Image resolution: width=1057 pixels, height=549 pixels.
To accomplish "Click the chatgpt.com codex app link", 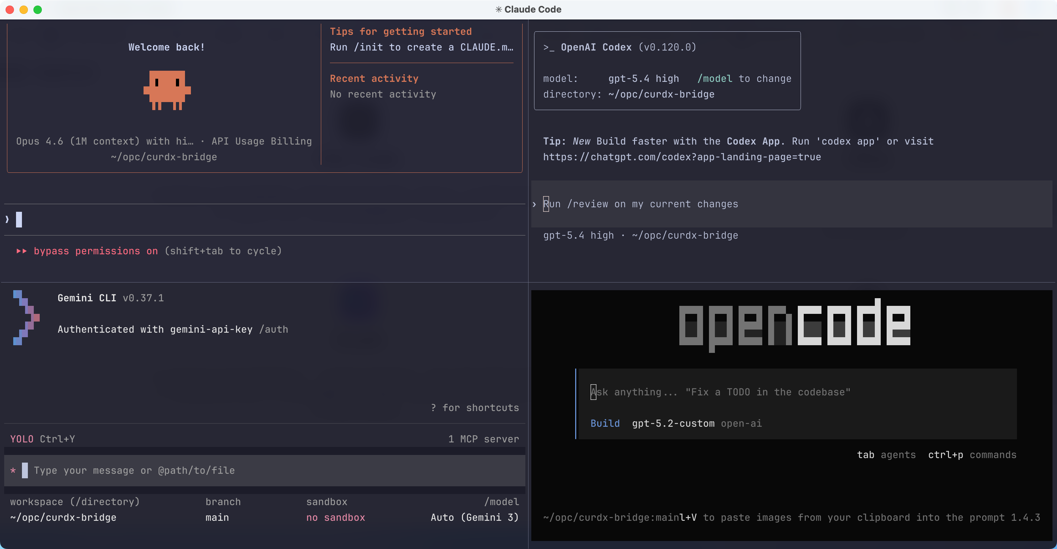I will pyautogui.click(x=682, y=157).
